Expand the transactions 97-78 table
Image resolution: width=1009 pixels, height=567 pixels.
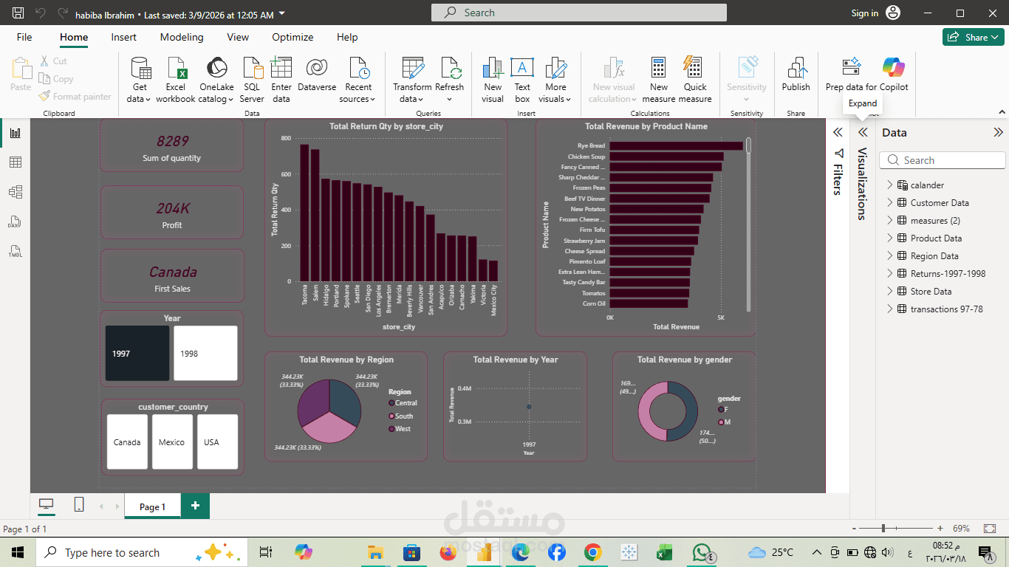point(889,309)
